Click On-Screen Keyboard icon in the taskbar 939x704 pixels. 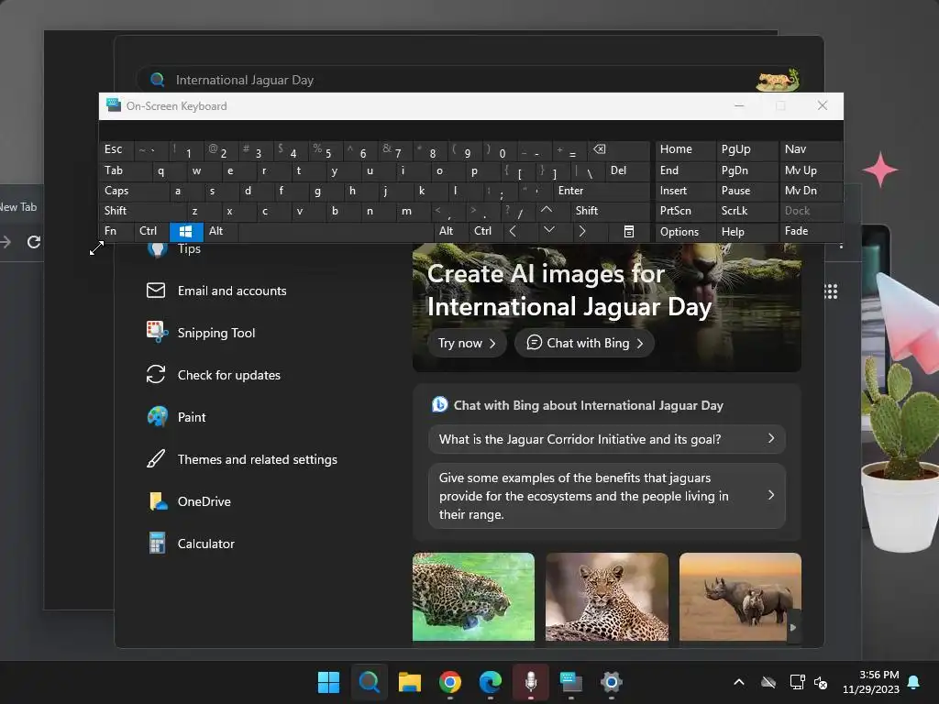click(570, 682)
